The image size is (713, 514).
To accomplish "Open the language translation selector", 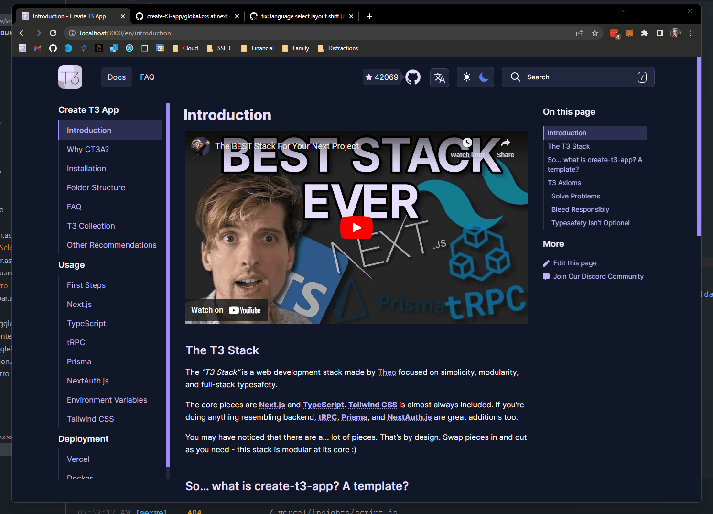I will coord(440,77).
